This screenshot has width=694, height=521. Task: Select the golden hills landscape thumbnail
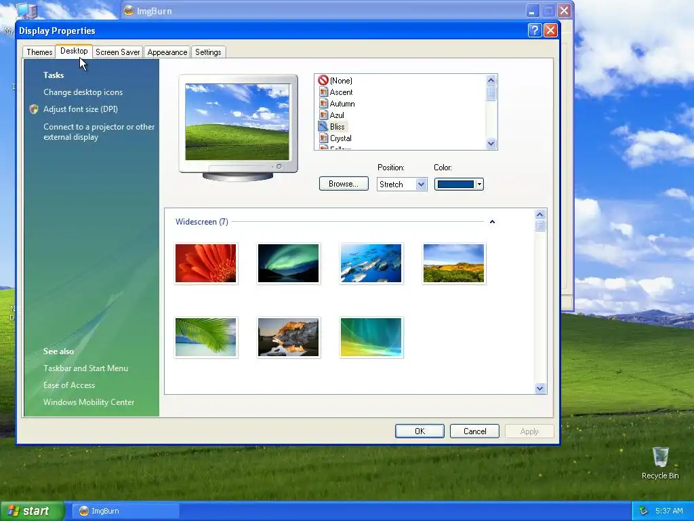pyautogui.click(x=453, y=263)
